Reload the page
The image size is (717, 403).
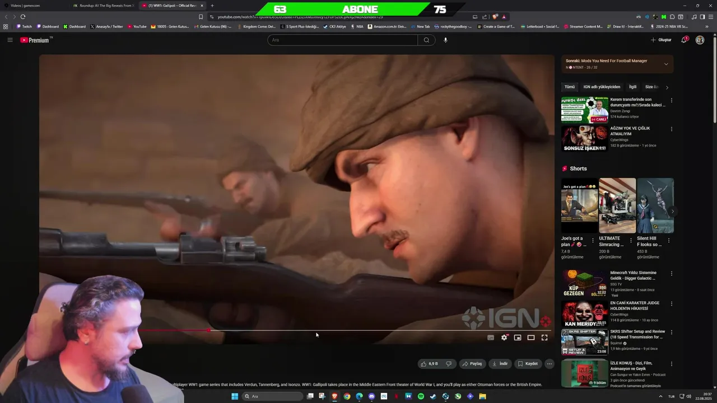pos(23,17)
